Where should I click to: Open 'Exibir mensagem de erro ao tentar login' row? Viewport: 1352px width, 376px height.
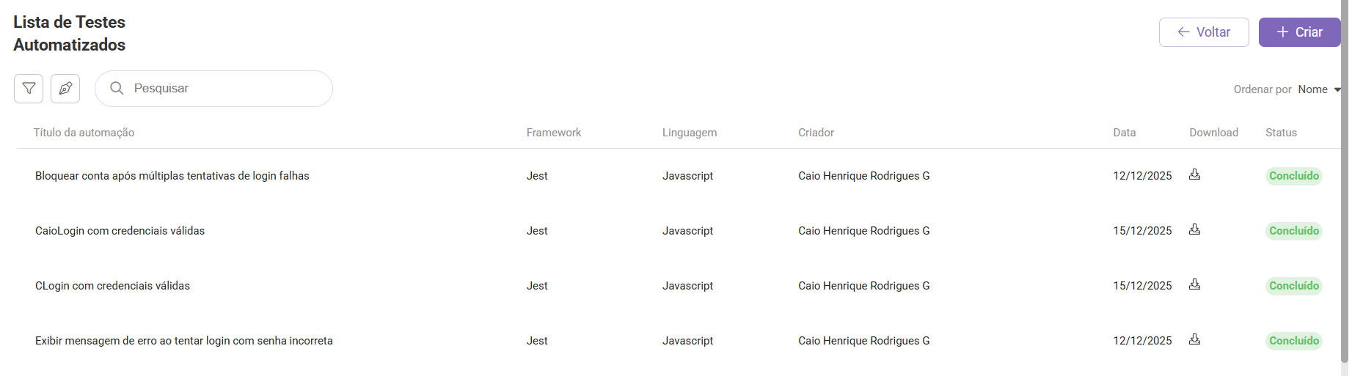tap(184, 341)
